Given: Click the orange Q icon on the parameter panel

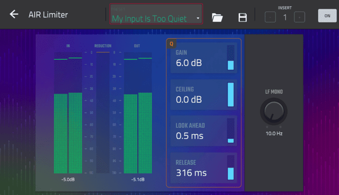Looking at the screenshot, I should 171,43.
